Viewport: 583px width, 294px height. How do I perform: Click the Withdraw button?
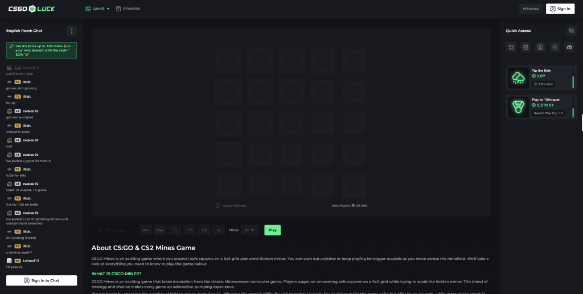(x=531, y=9)
